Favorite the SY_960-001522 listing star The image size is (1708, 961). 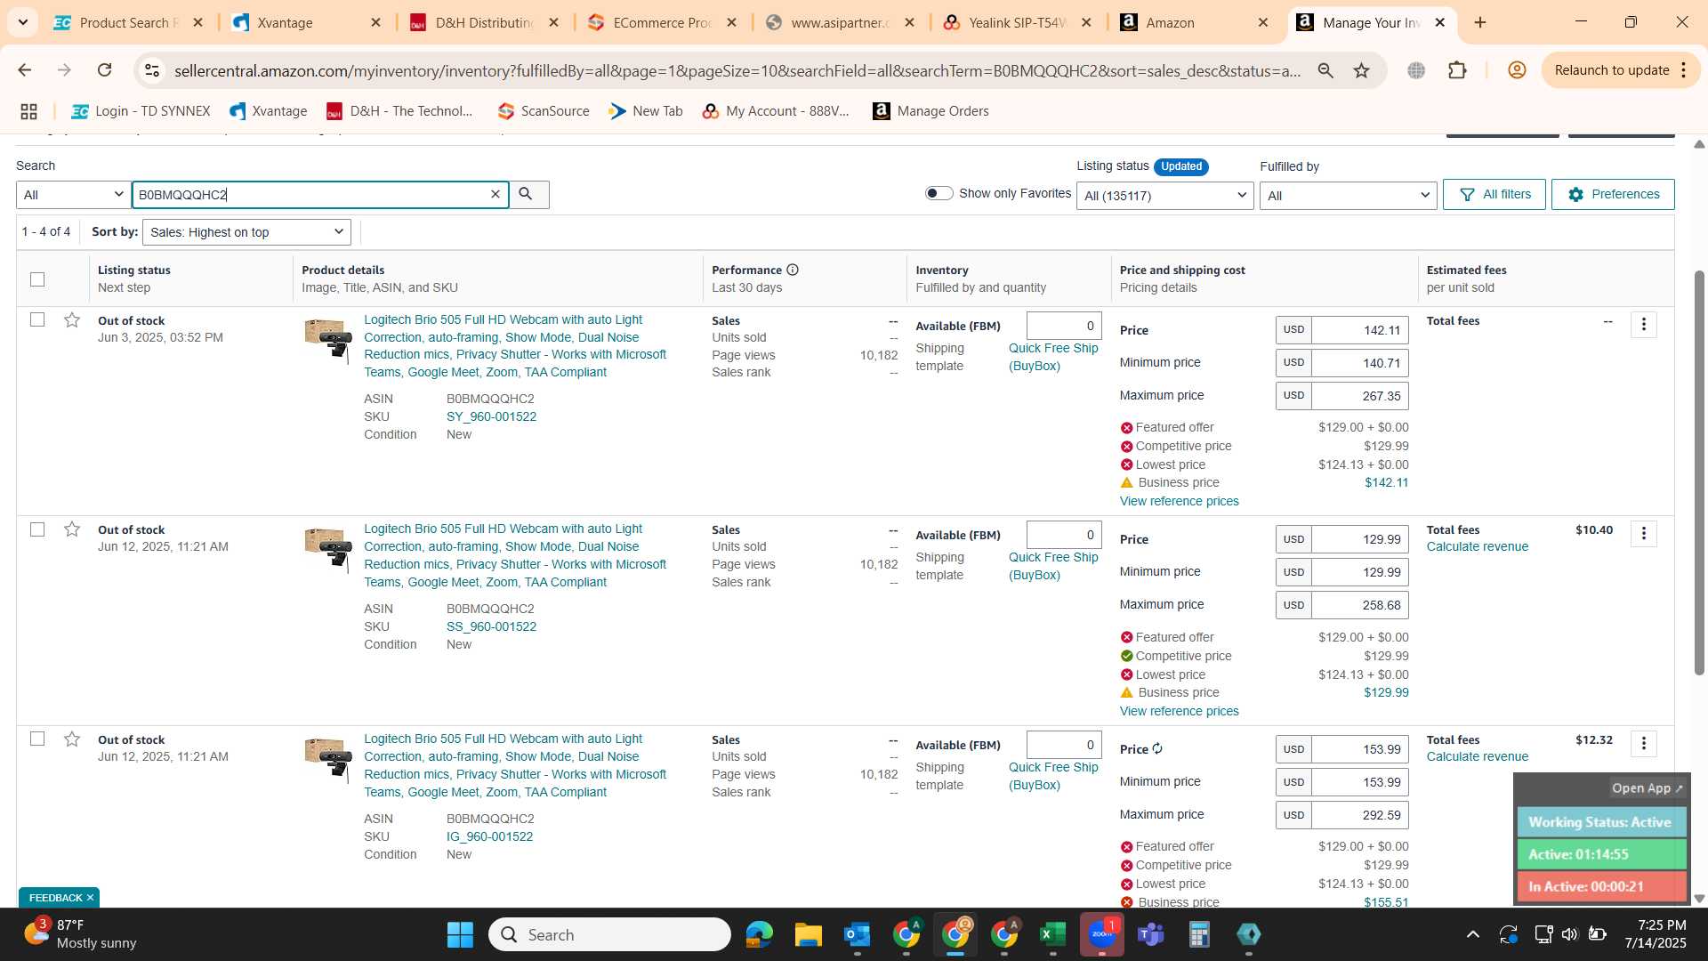pyautogui.click(x=72, y=320)
